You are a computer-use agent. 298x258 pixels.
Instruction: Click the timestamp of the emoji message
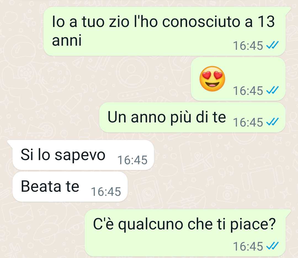pyautogui.click(x=248, y=91)
